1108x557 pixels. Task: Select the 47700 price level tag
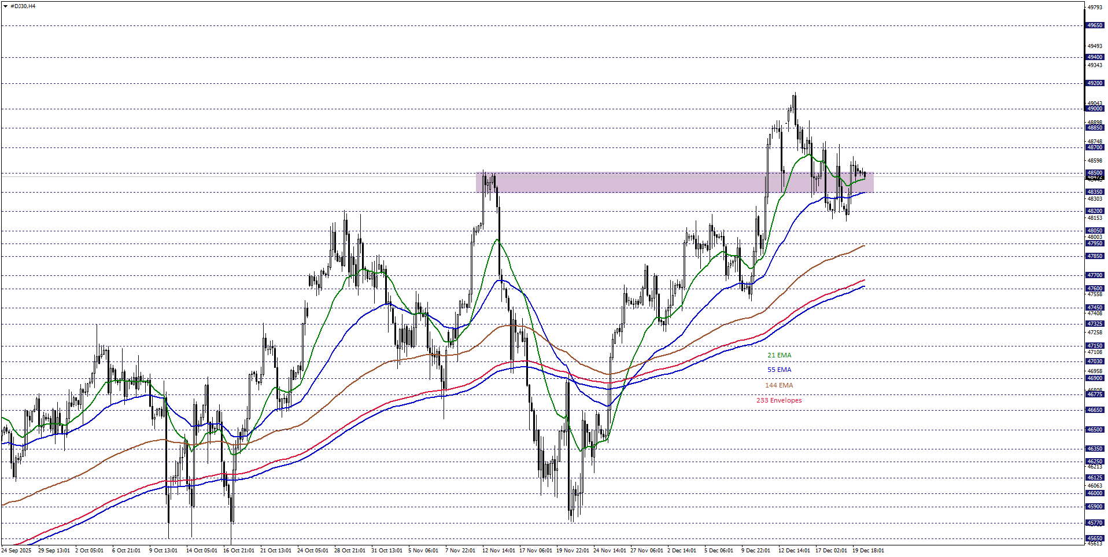click(x=1094, y=275)
